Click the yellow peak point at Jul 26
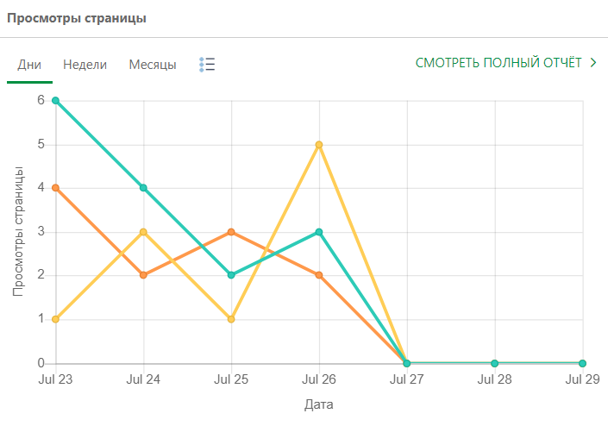 click(x=319, y=145)
